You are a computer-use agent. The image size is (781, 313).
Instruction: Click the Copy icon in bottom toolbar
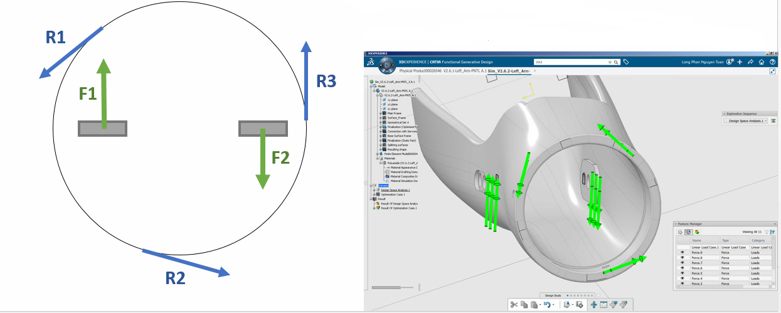[524, 305]
